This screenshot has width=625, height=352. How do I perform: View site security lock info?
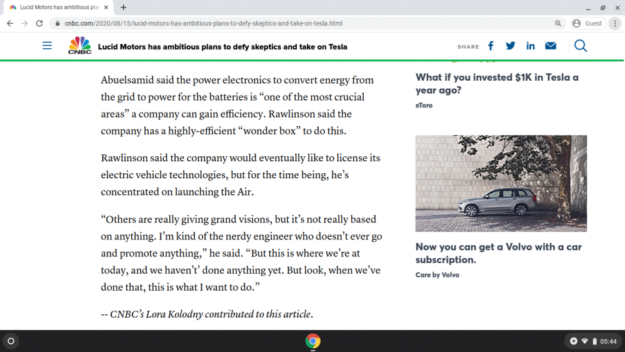(x=57, y=24)
